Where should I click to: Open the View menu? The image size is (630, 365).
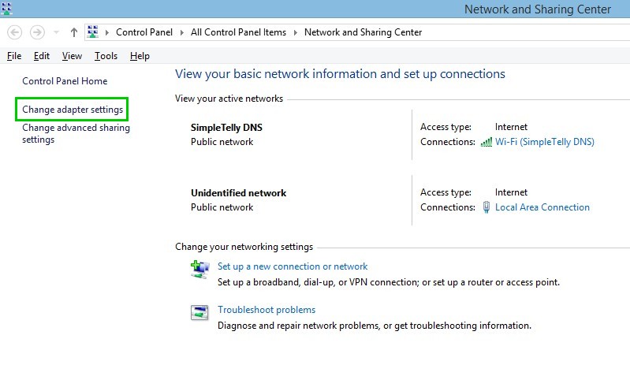(72, 56)
